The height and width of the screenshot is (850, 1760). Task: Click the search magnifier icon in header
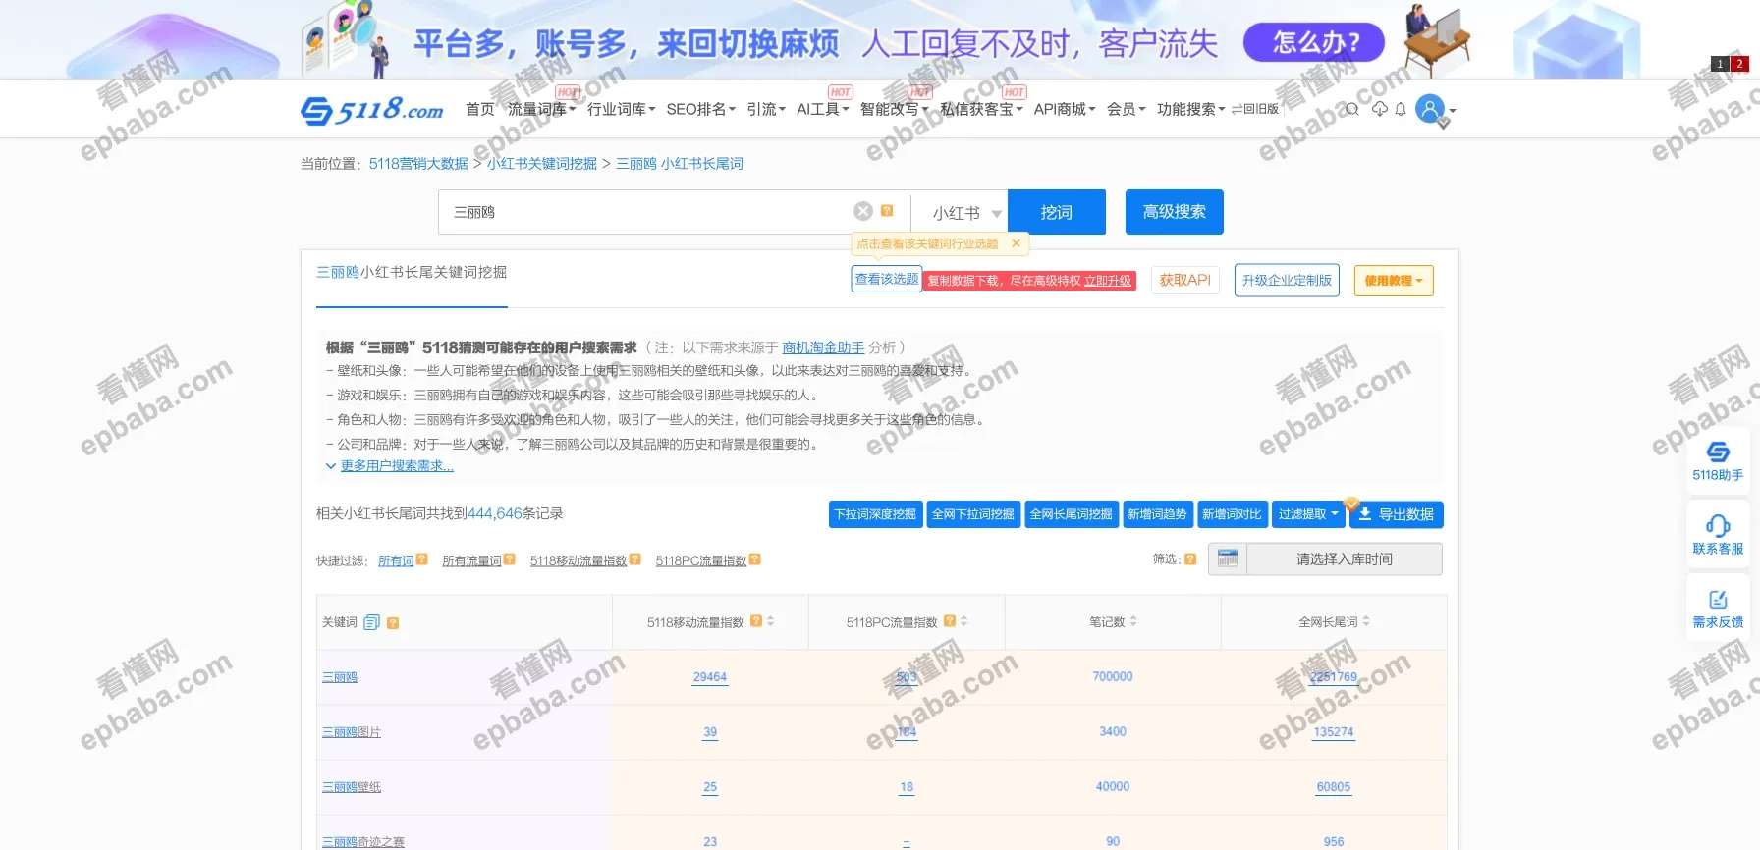[1352, 109]
